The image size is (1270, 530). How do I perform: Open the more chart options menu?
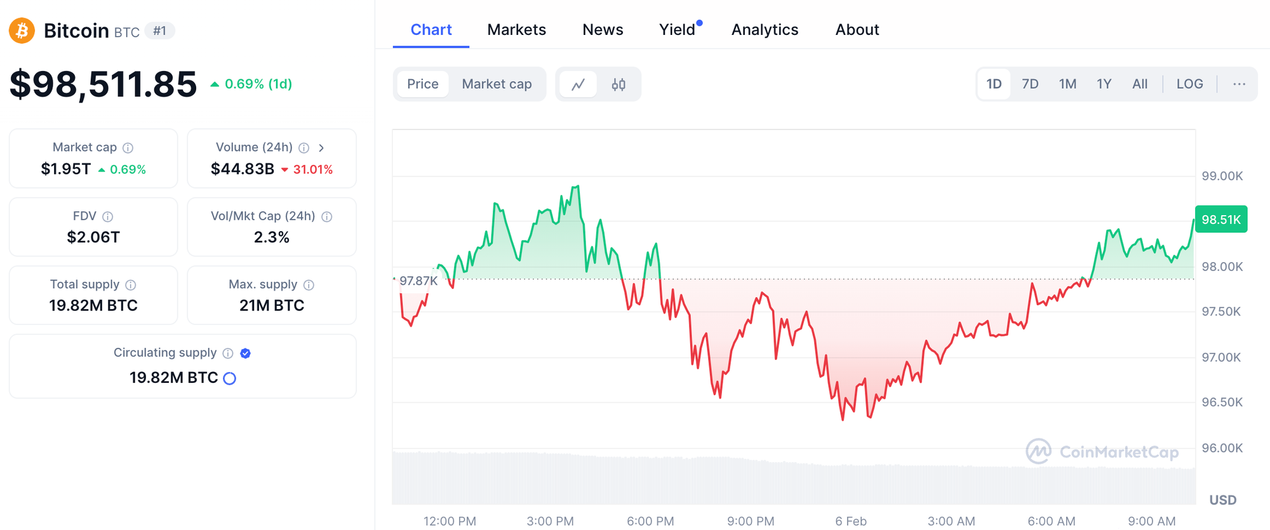[x=1239, y=84]
